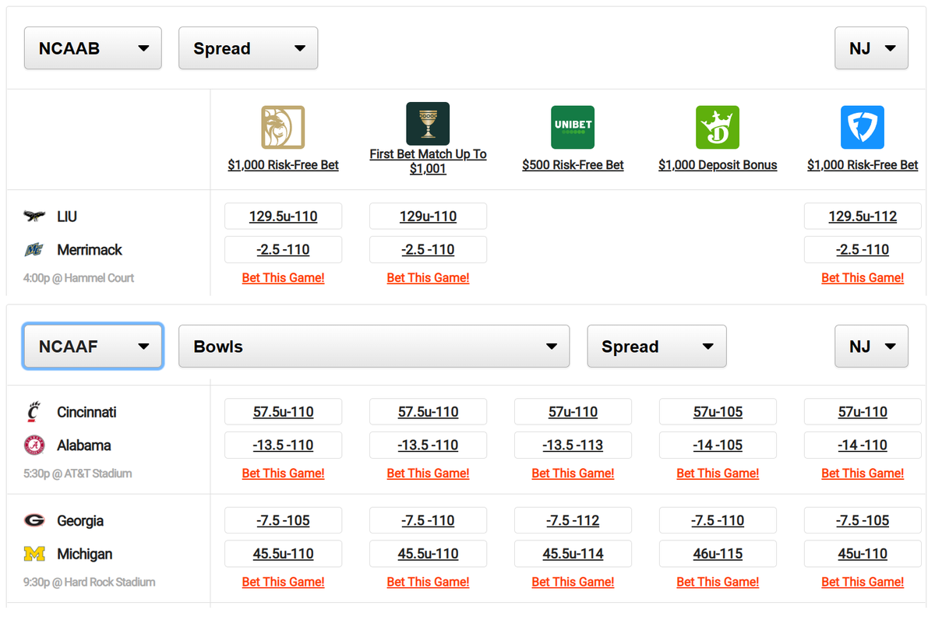Screen dimensions: 935x627
Task: Open the NCAAF section Spread dropdown
Action: 657,347
